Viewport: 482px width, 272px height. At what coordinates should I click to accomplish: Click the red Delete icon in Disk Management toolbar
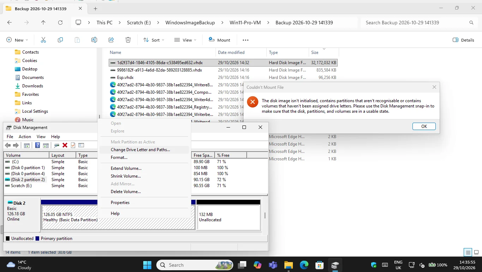click(65, 145)
